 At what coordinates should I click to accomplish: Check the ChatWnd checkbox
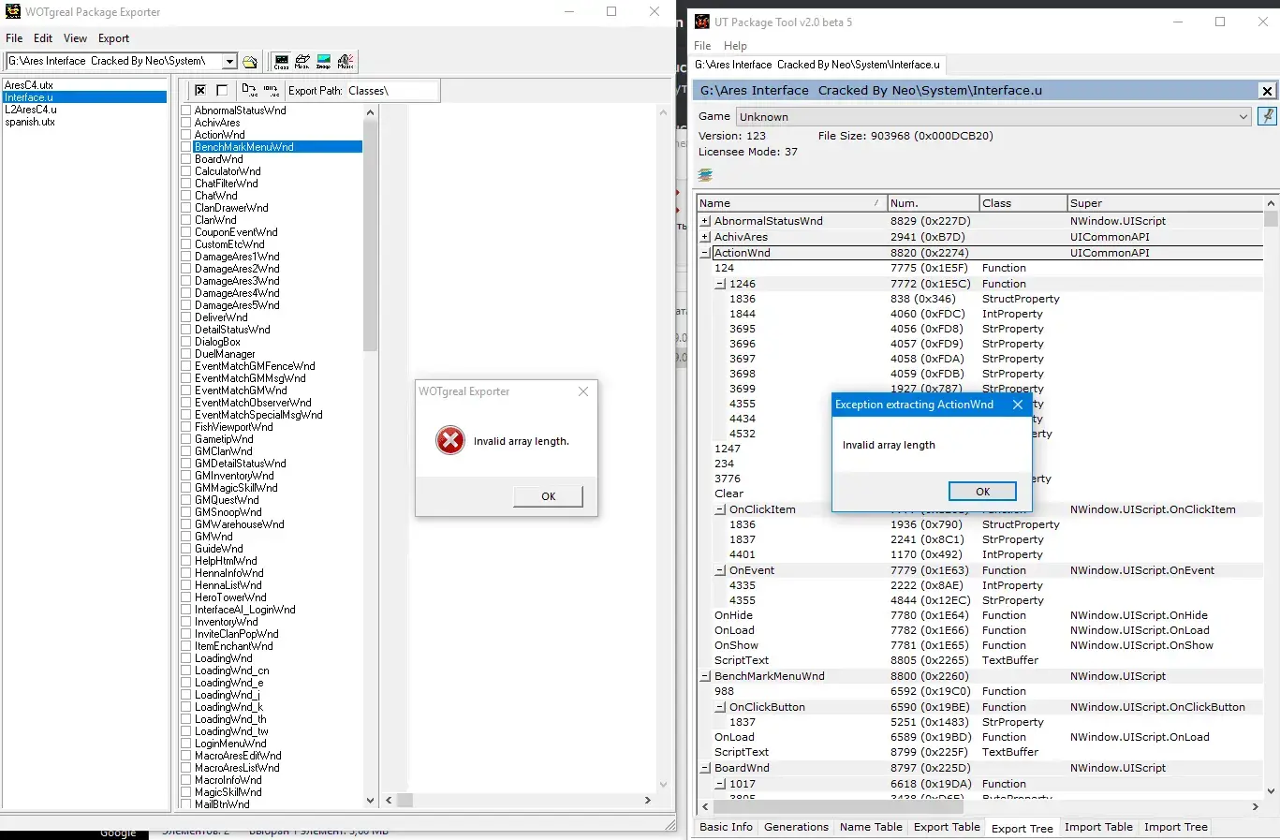pyautogui.click(x=186, y=196)
